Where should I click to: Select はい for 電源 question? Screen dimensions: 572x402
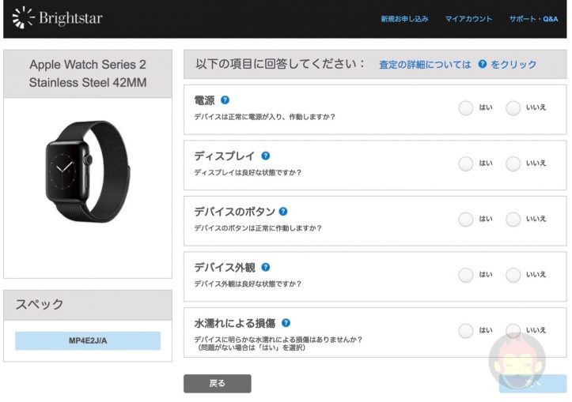pos(466,108)
